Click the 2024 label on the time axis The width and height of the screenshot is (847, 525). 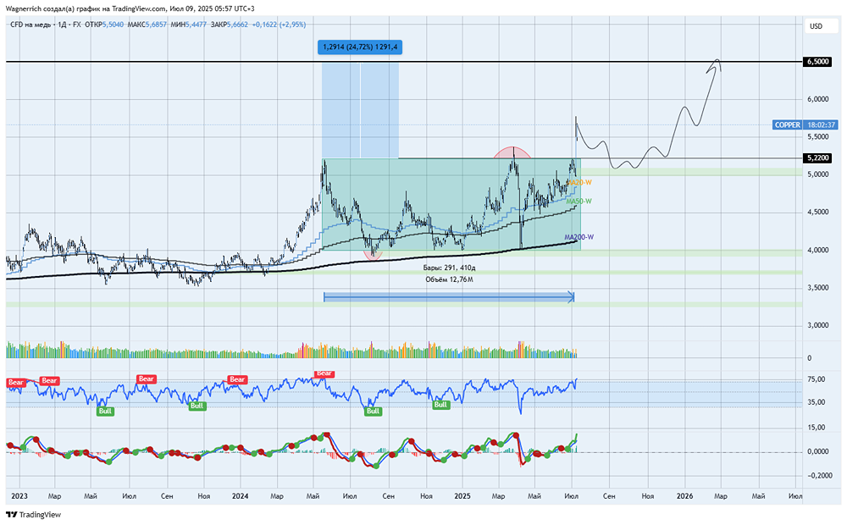coord(240,495)
